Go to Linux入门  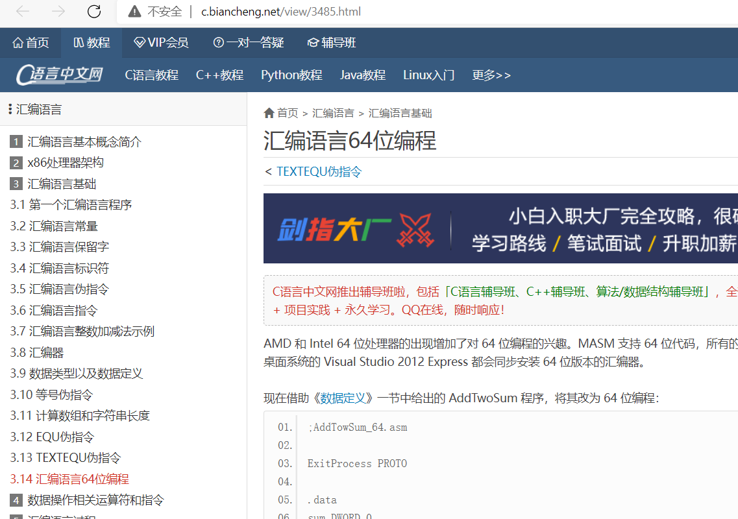coord(429,75)
